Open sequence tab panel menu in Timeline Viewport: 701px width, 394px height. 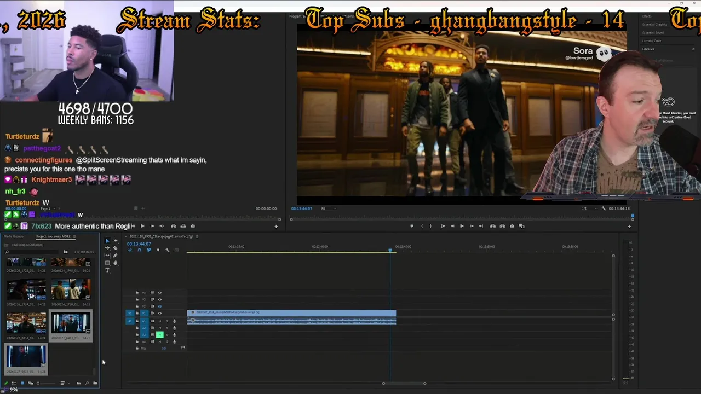[x=197, y=236]
